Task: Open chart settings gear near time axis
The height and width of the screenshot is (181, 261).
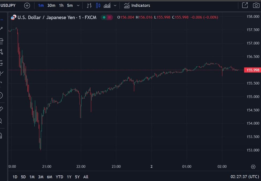Action: pyautogui.click(x=253, y=167)
